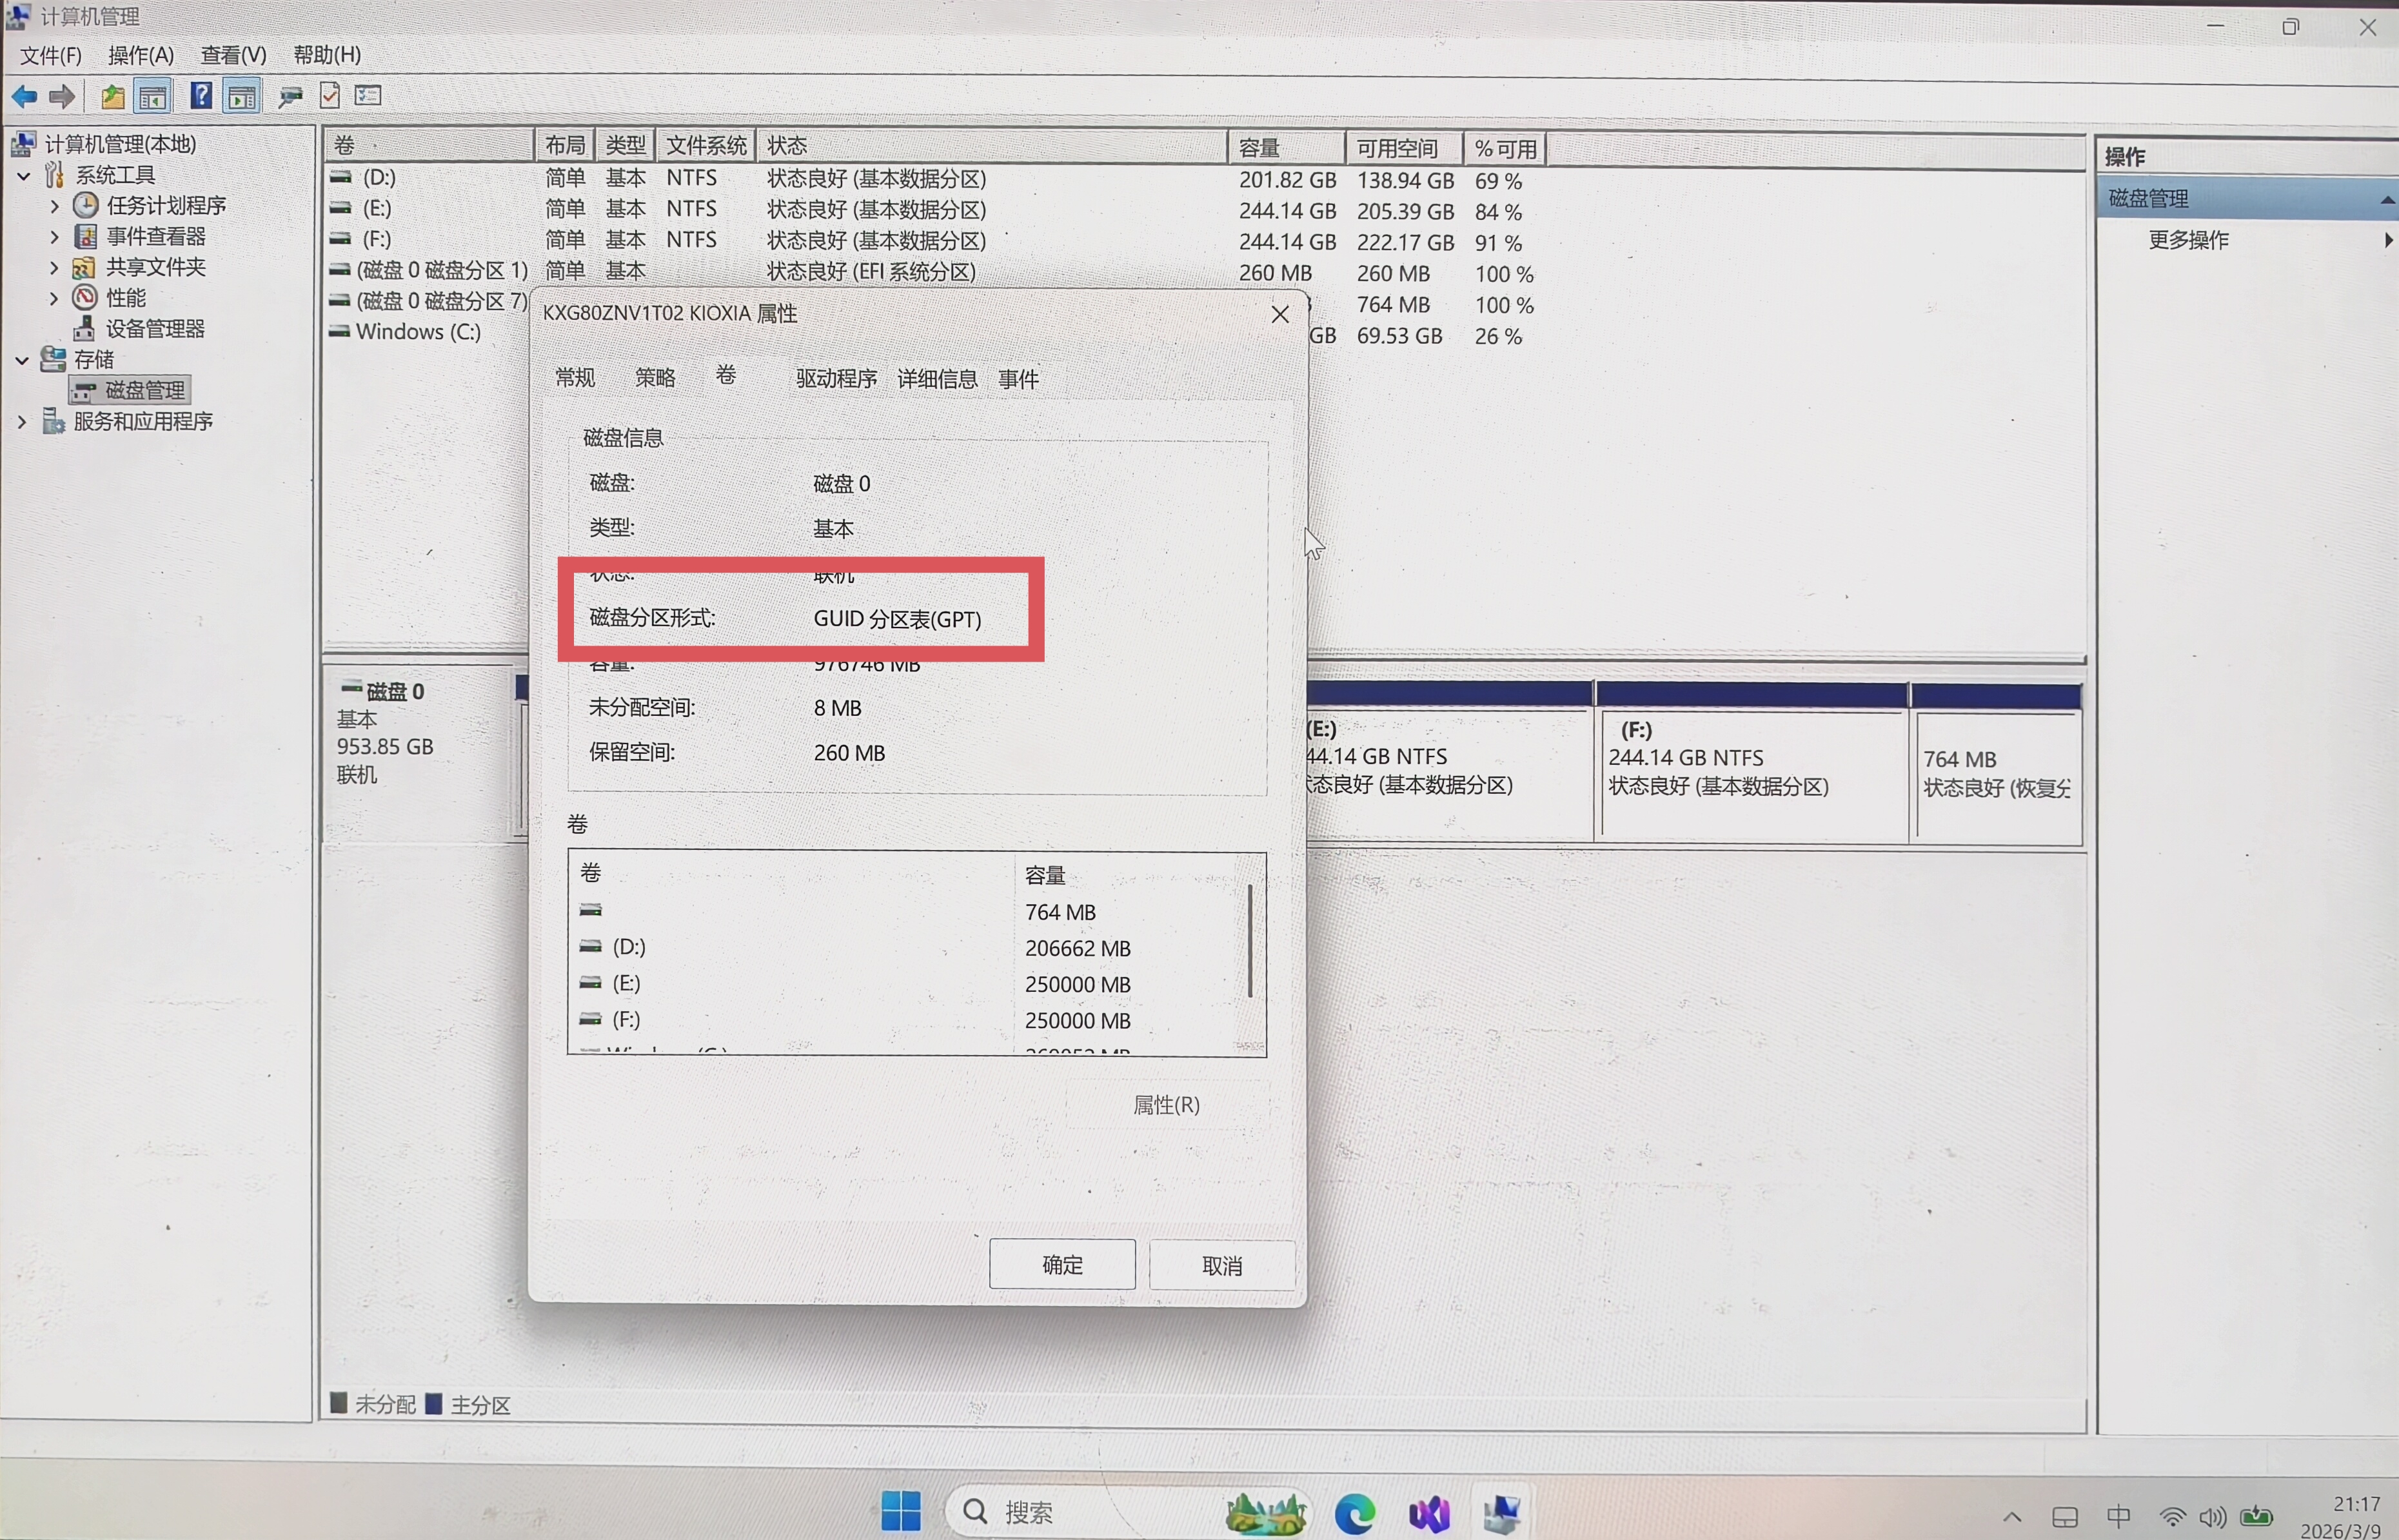Click the volume list vertical scrollbar
This screenshot has width=2399, height=1540.
coord(1250,941)
